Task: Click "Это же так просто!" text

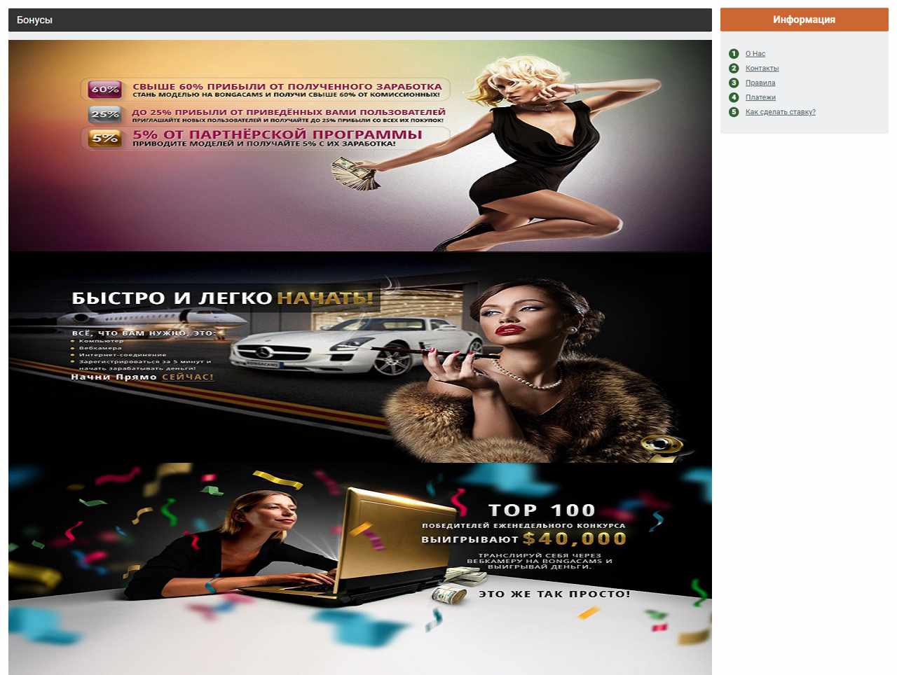Action: [x=554, y=594]
